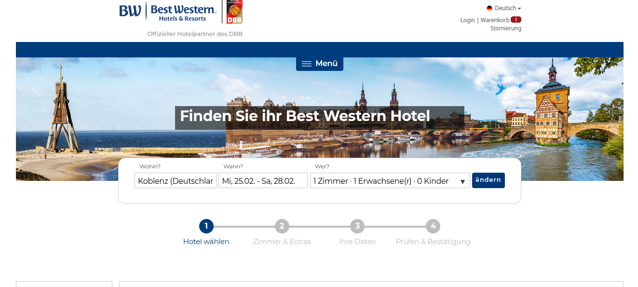Expand the rooms and guests selector

point(390,181)
